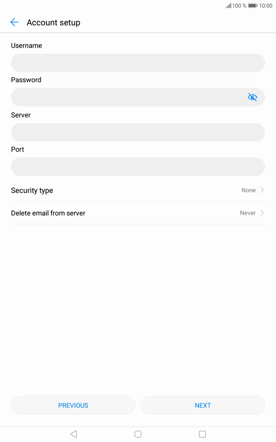Tap the clock showing 10:00
The height and width of the screenshot is (442, 276).
266,6
